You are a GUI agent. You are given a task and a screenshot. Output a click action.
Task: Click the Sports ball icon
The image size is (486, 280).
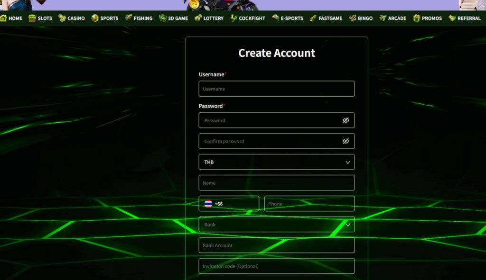click(95, 18)
